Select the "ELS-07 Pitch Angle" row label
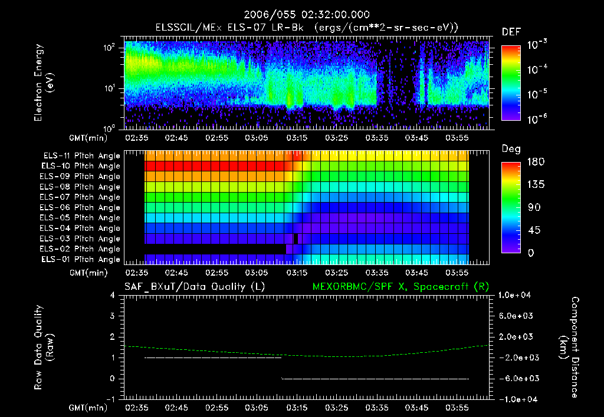This screenshot has width=604, height=417. [x=80, y=197]
